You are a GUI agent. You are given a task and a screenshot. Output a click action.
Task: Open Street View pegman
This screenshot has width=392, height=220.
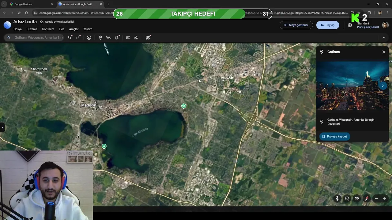(x=337, y=198)
